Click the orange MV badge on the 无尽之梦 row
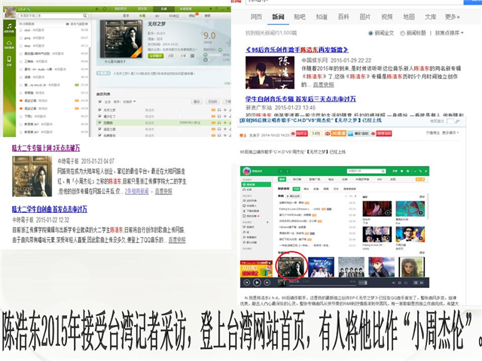Image resolution: width=482 pixels, height=361 pixels. pos(213,110)
